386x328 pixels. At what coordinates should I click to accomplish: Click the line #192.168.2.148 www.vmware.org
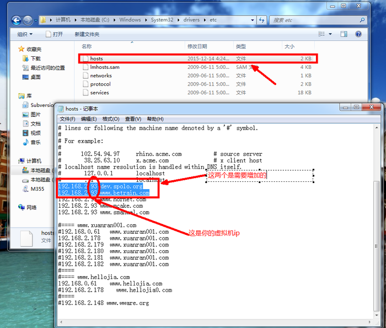104,303
